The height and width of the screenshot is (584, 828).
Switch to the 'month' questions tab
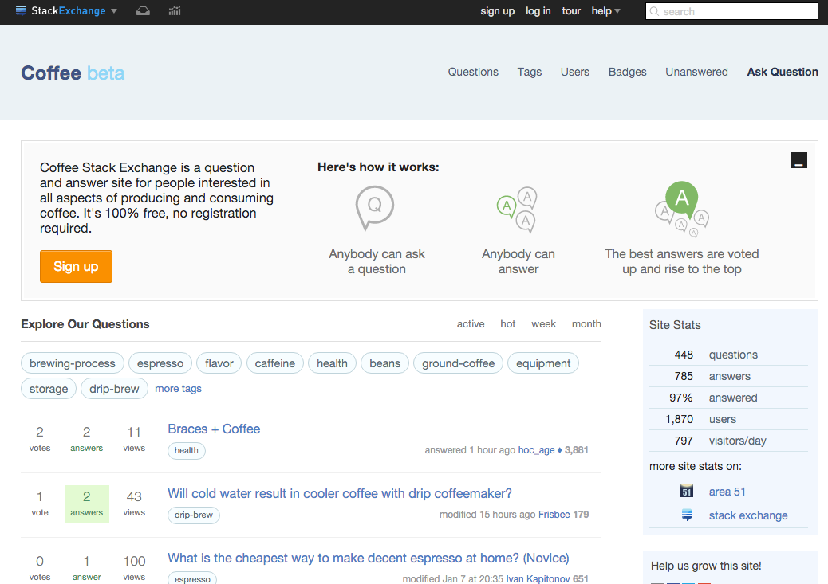pos(586,323)
